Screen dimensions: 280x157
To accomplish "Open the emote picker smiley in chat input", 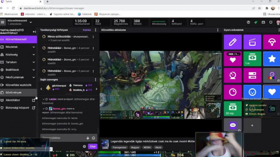I will 93,138.
